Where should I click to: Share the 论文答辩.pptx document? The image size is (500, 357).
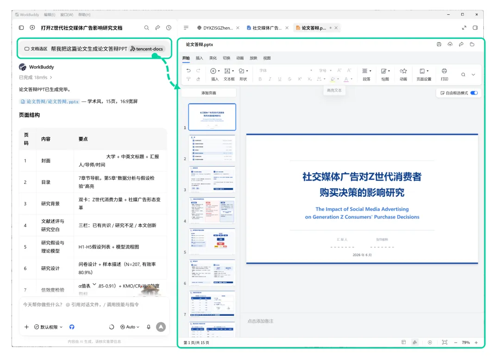click(x=461, y=44)
